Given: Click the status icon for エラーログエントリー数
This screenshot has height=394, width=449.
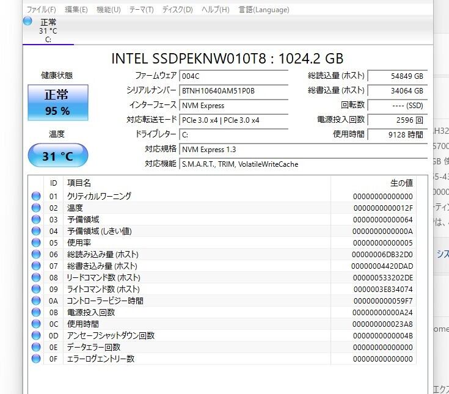Looking at the screenshot, I should [36, 359].
